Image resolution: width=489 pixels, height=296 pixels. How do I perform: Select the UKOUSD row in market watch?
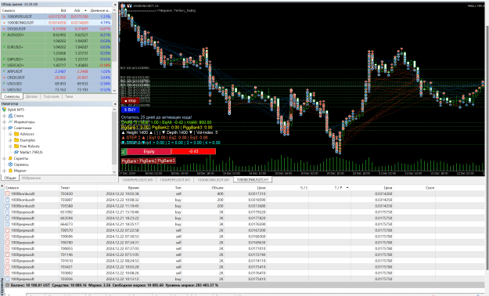[56, 89]
